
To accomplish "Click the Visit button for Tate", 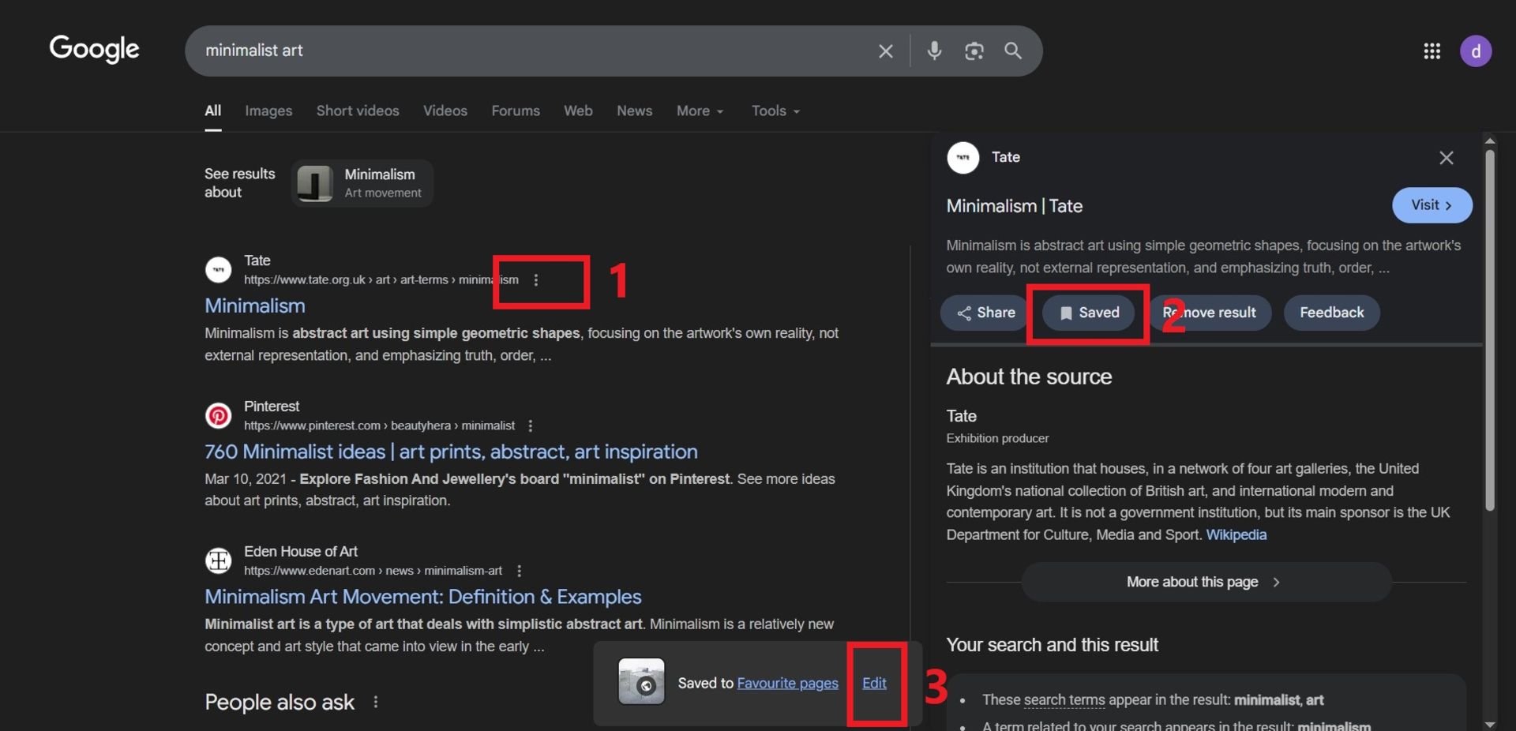I will 1431,205.
